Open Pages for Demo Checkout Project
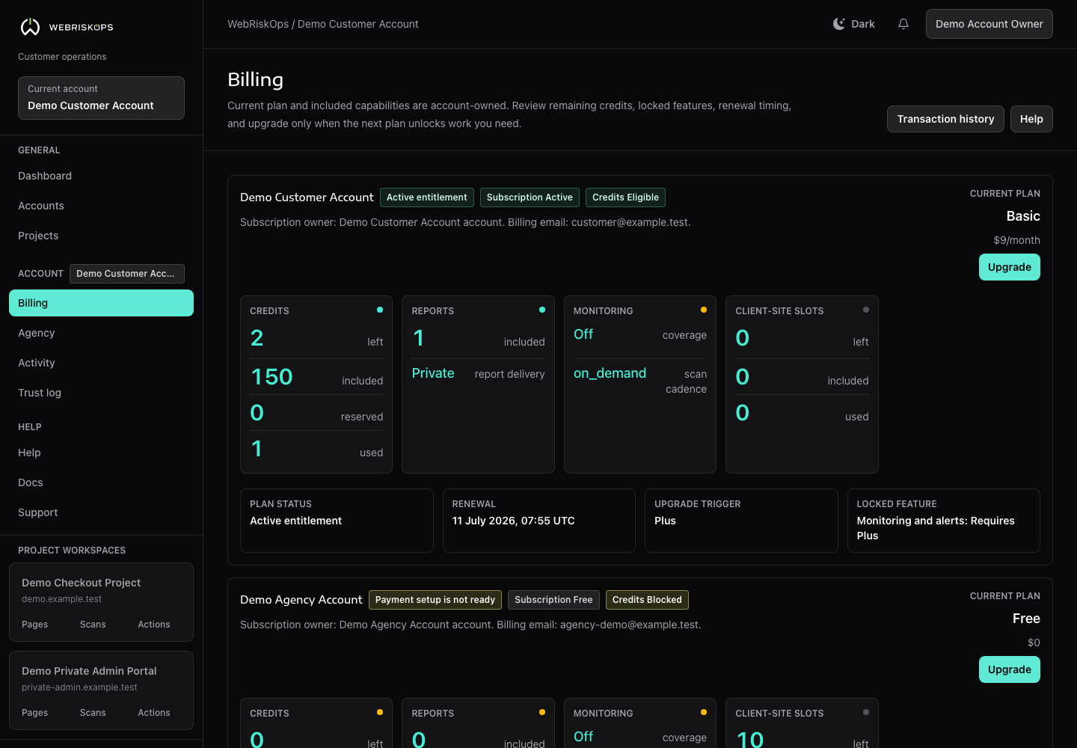Viewport: 1077px width, 748px height. click(34, 625)
